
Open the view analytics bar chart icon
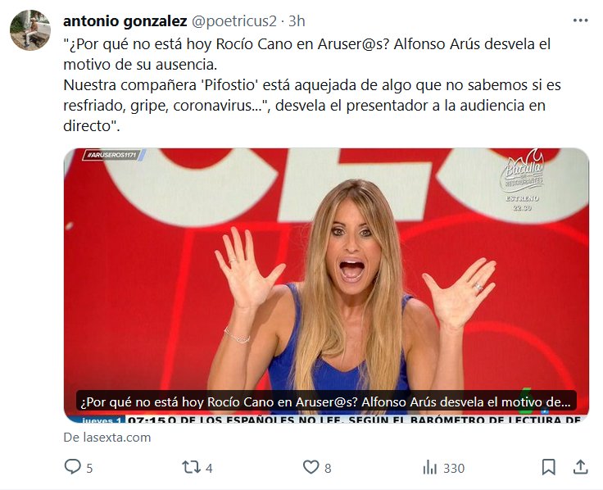[x=430, y=468]
